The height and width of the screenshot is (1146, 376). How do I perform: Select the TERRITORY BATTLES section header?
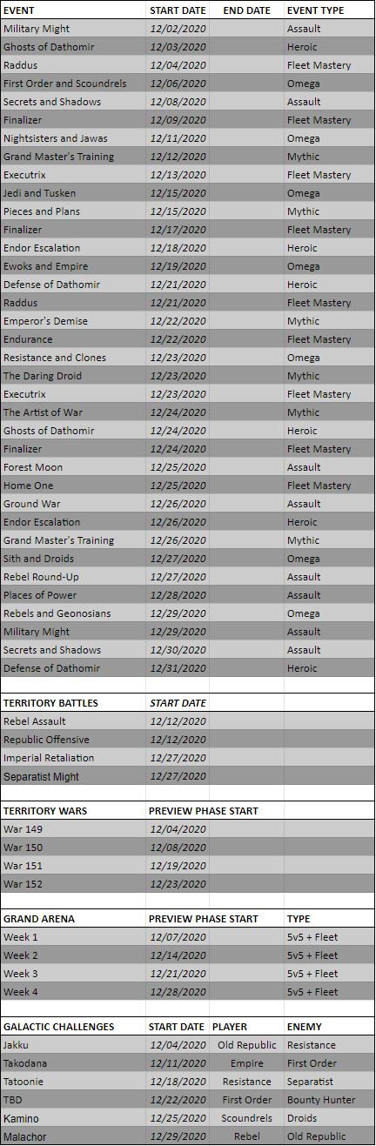pyautogui.click(x=73, y=703)
